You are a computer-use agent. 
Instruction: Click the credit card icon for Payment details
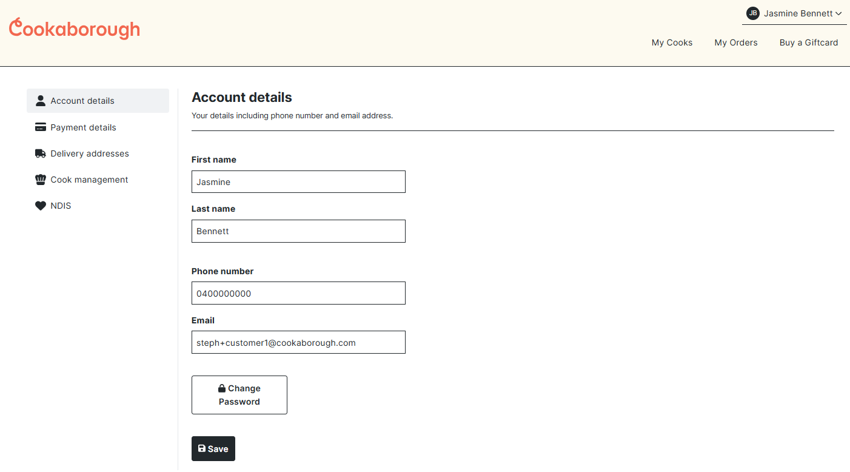41,127
